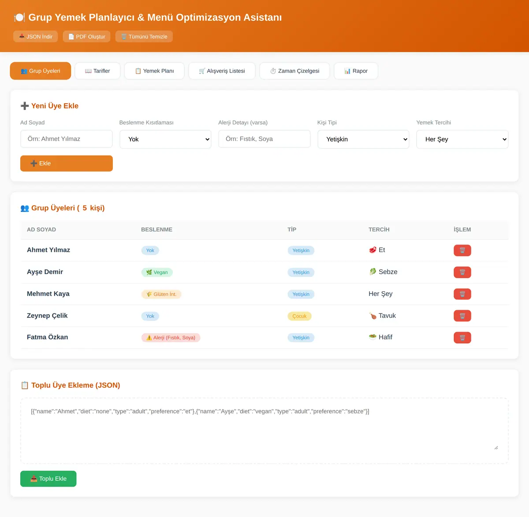The image size is (529, 517).
Task: Click Yok badge in Zeynep Çelik row
Action: click(x=150, y=316)
